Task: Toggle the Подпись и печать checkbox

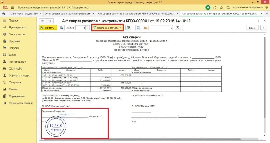Action: click(94, 28)
